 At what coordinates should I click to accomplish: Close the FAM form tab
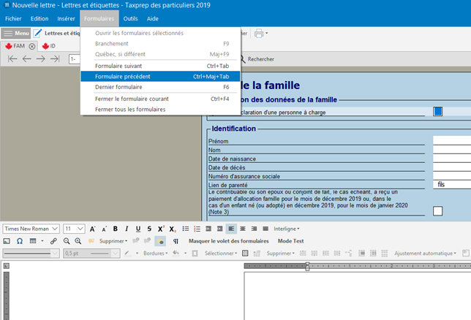point(32,46)
